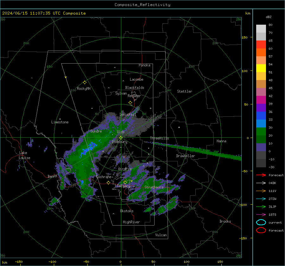This screenshot has width=285, height=266.
Task: Click the yellow diamond marker near RockyMH
Action: [85, 83]
